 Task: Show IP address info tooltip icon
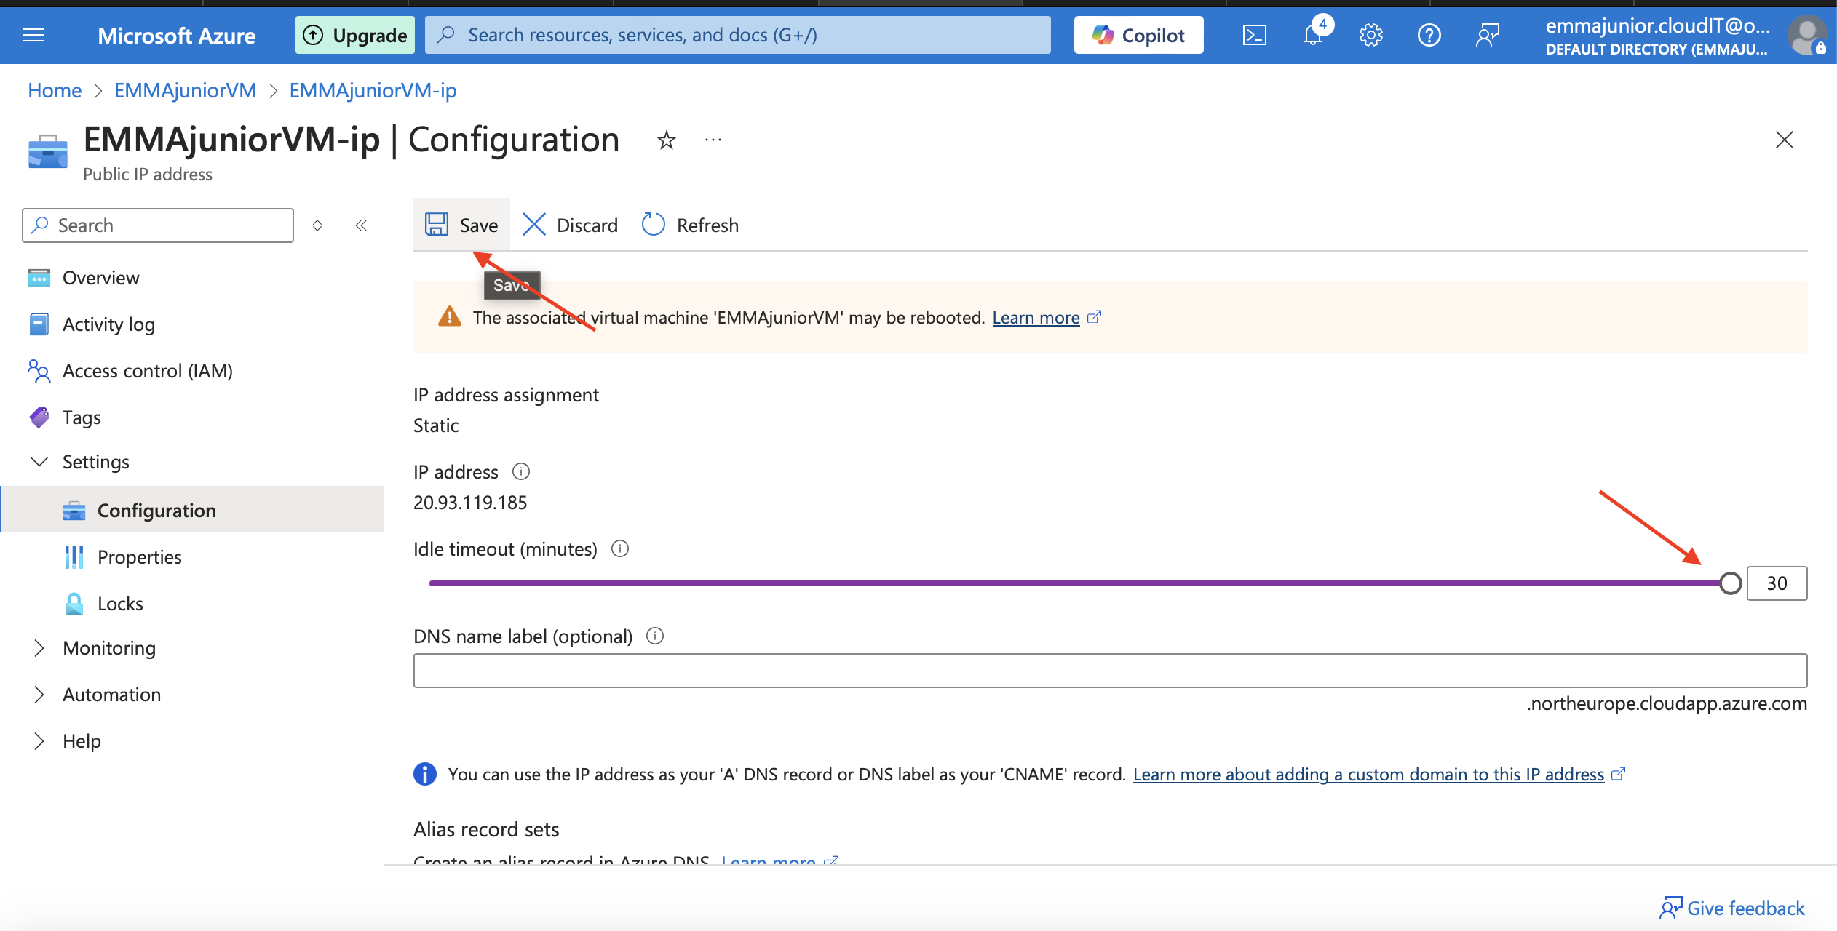521,471
